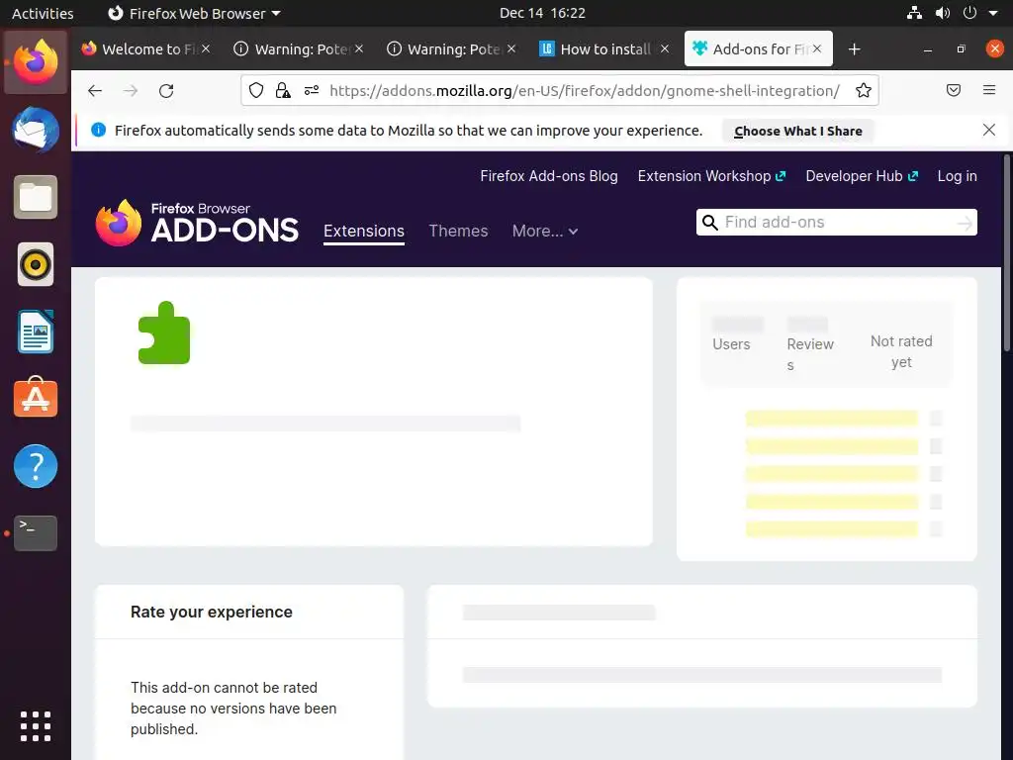Launch Thunderbird mail from the dock
The image size is (1013, 760).
point(36,130)
